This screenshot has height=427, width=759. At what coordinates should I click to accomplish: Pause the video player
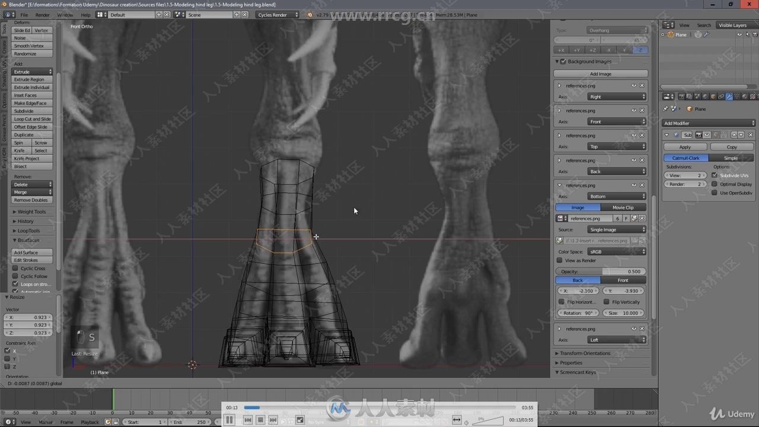(x=229, y=420)
